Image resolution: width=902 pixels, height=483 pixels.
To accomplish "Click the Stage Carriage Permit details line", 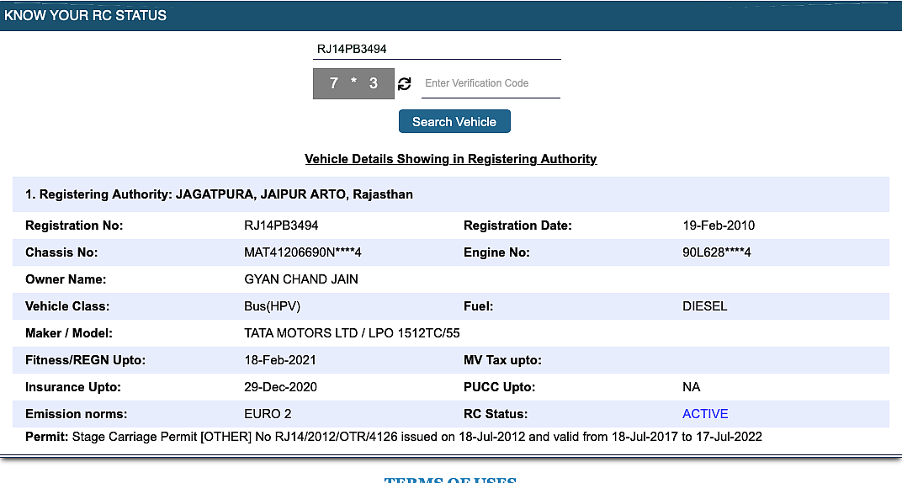I will click(394, 437).
